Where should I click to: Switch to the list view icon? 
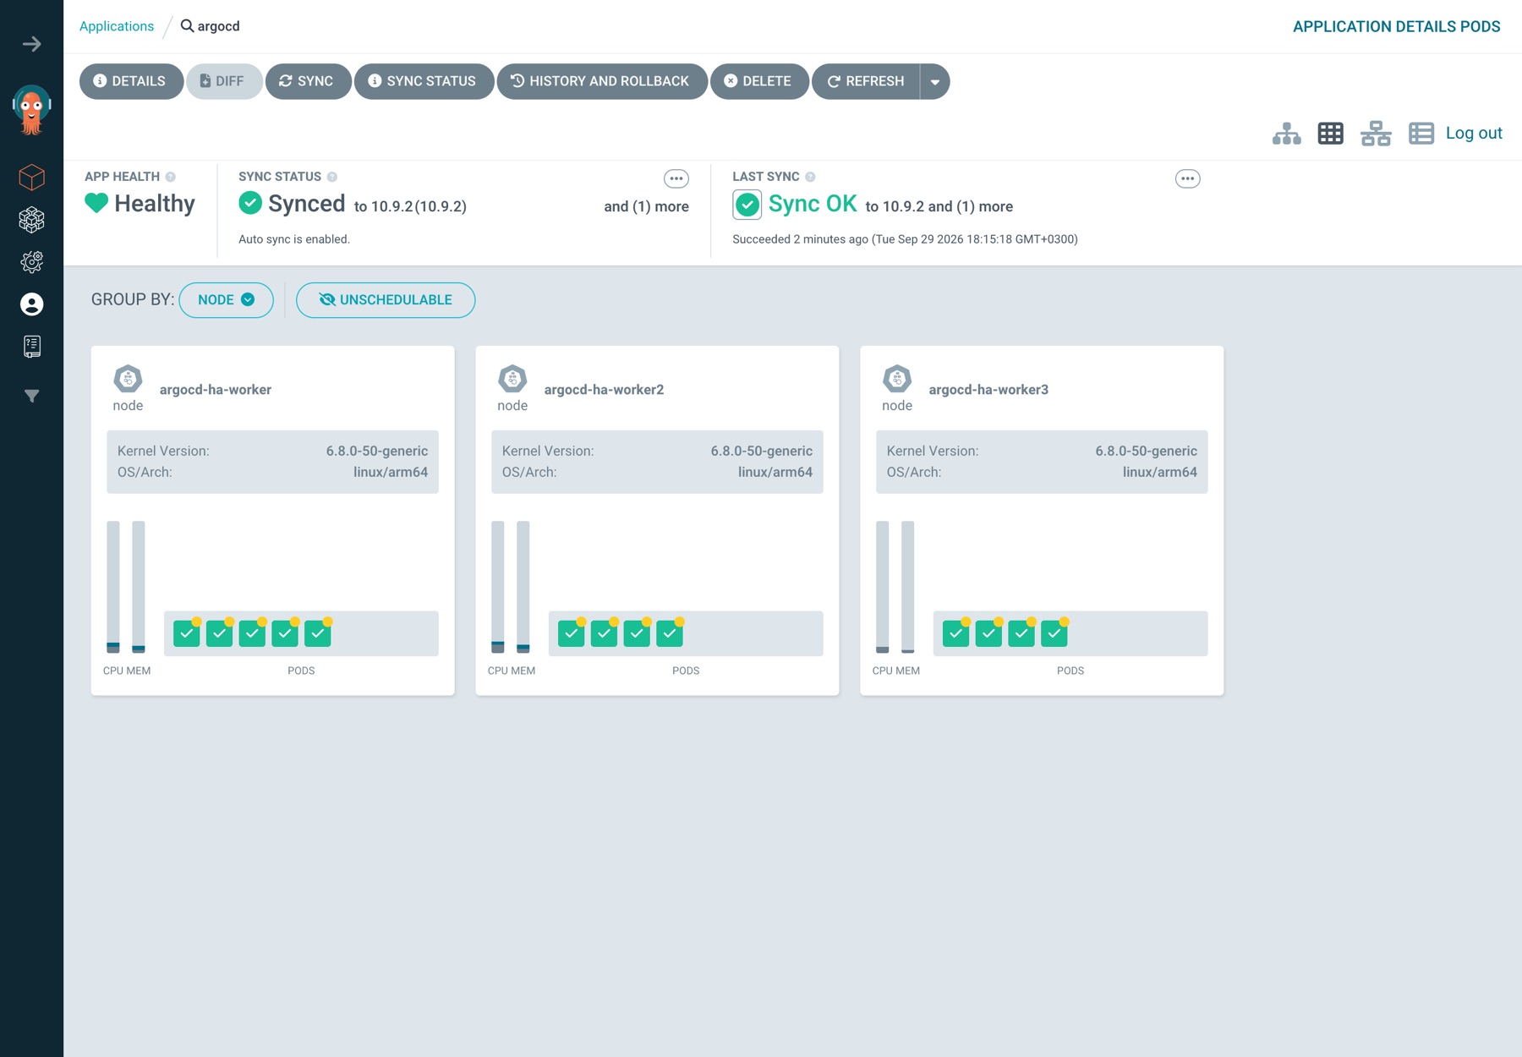[1421, 134]
